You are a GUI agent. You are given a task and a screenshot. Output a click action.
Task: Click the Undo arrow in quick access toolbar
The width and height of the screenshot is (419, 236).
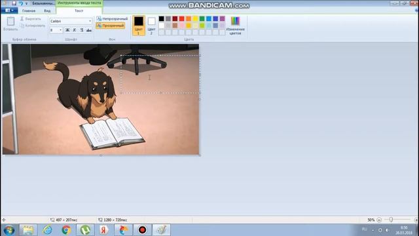coord(20,3)
